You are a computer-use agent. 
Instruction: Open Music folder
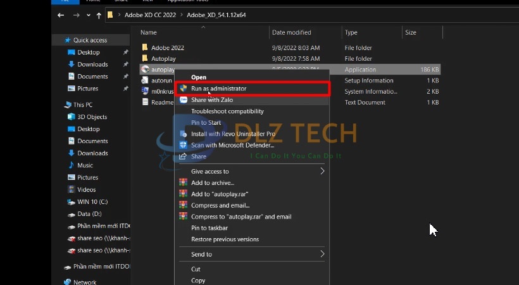click(85, 165)
